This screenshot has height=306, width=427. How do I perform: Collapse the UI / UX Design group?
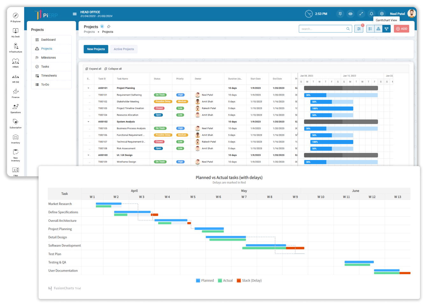click(x=88, y=155)
